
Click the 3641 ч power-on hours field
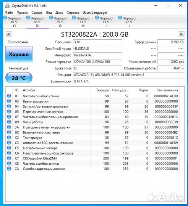pos(171,68)
